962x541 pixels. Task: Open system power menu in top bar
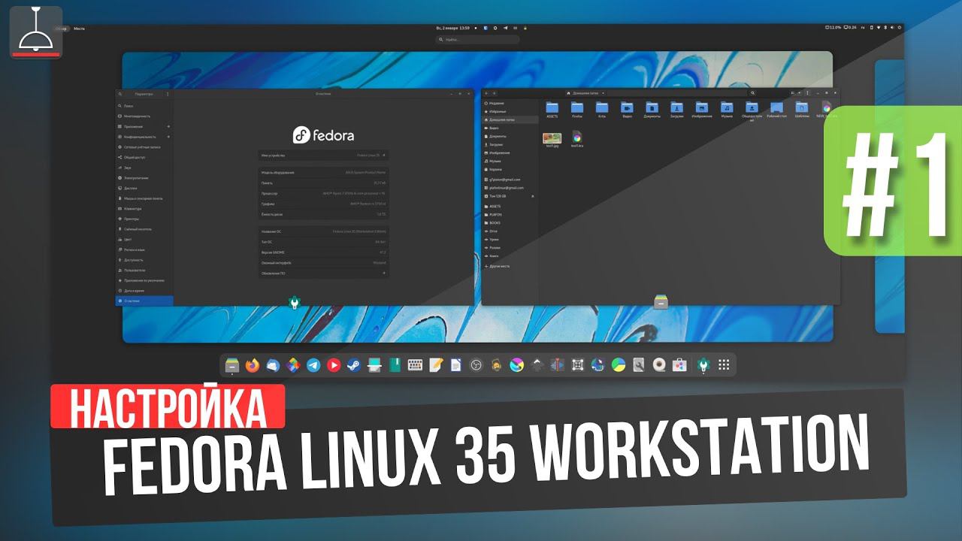pyautogui.click(x=900, y=28)
